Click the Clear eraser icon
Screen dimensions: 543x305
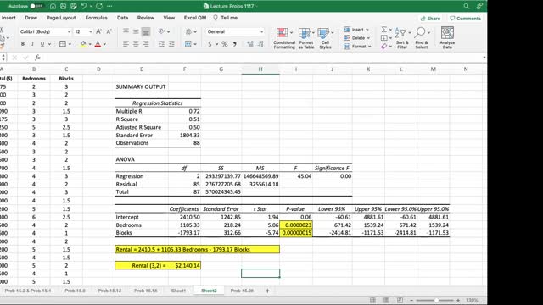click(384, 47)
